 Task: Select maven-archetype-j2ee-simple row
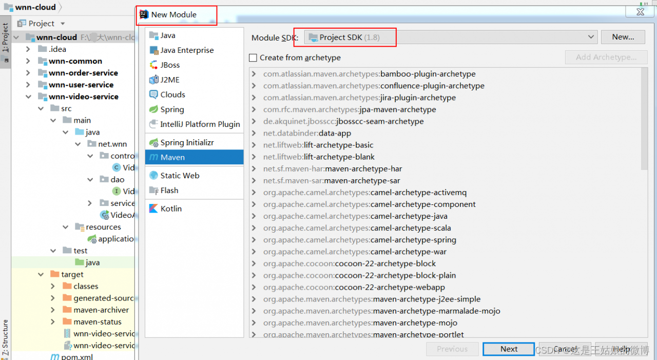click(x=446, y=299)
